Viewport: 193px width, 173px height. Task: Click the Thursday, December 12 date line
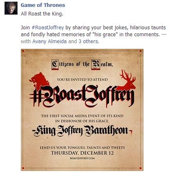click(82, 153)
